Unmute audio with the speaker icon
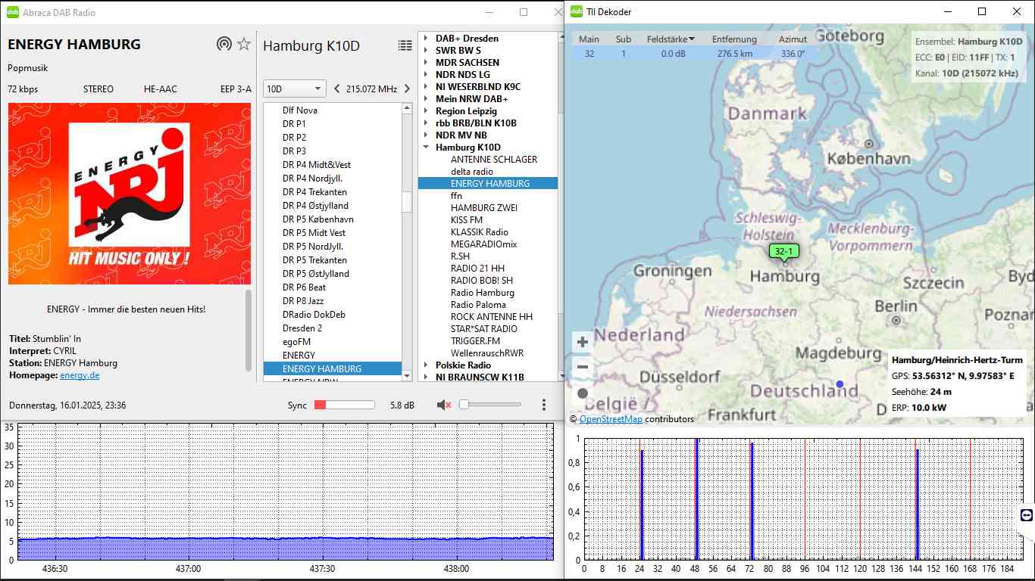This screenshot has width=1035, height=581. (x=444, y=405)
